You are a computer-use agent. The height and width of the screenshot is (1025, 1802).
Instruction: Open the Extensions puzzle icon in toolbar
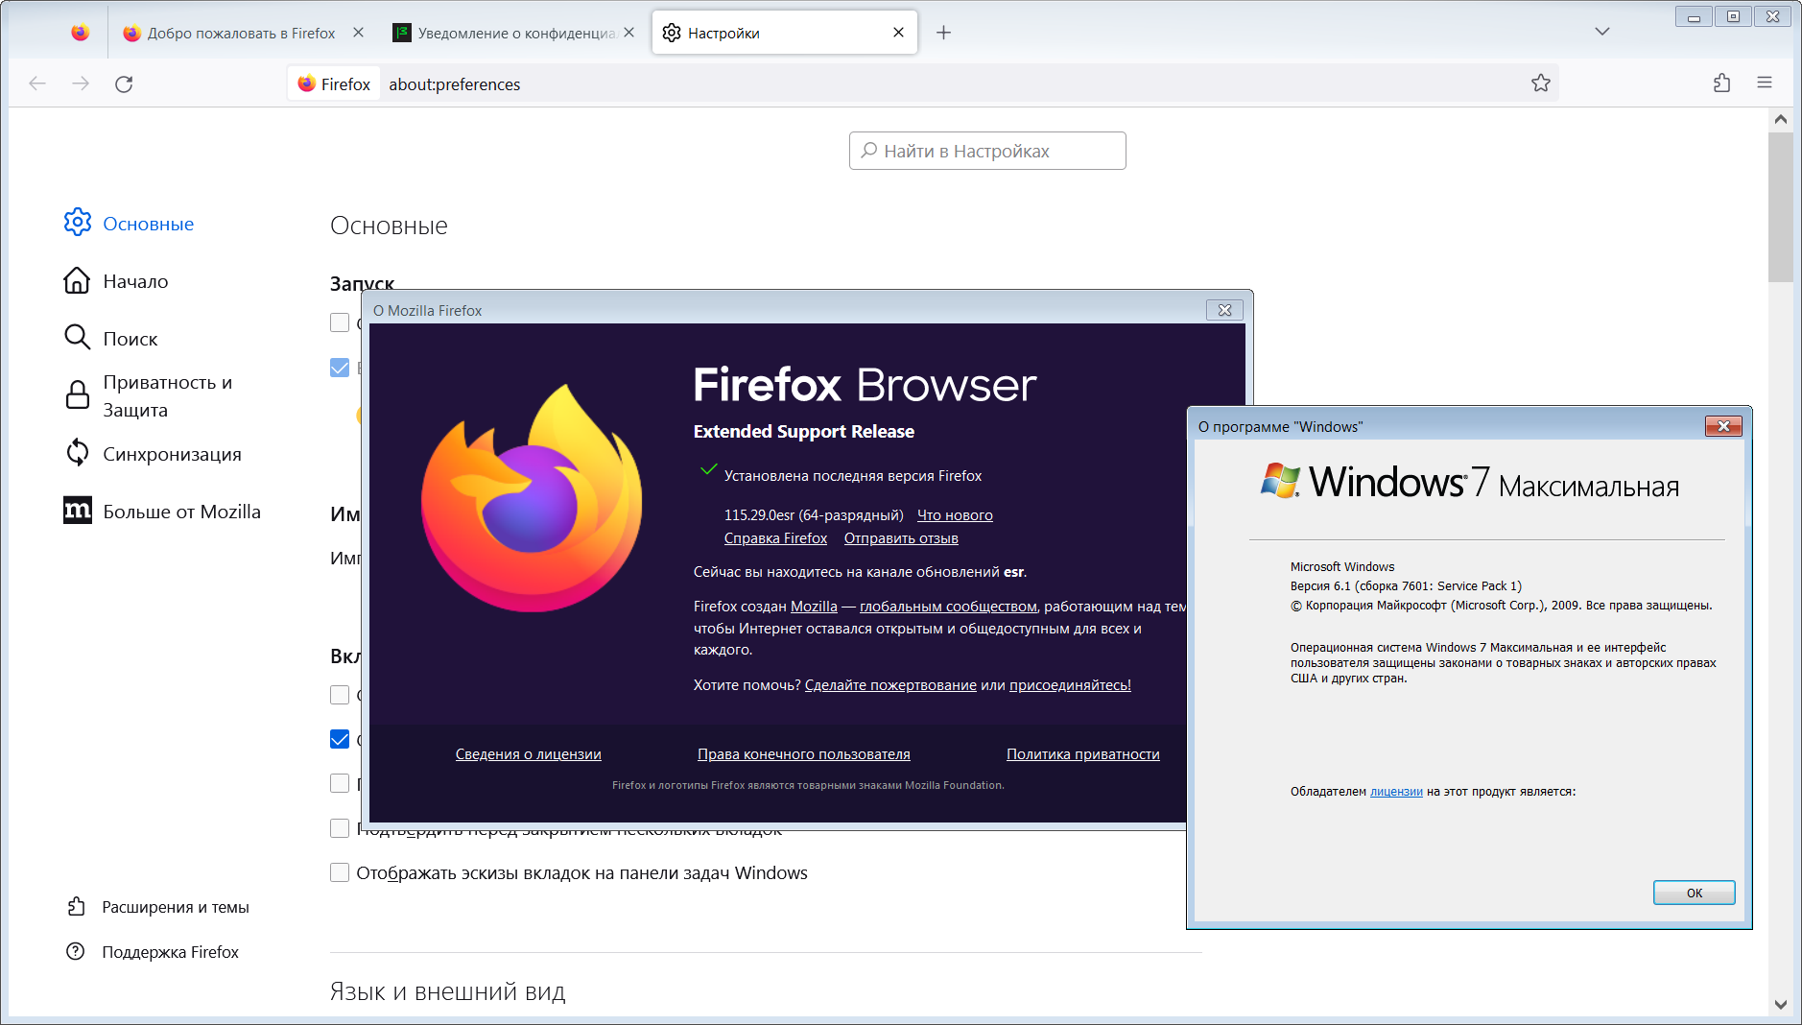click(x=1721, y=83)
